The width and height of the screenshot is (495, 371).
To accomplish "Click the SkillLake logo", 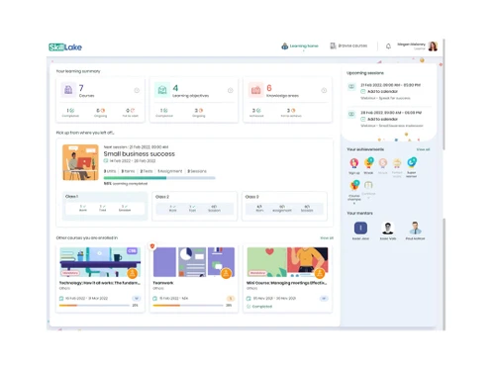I will coord(65,47).
